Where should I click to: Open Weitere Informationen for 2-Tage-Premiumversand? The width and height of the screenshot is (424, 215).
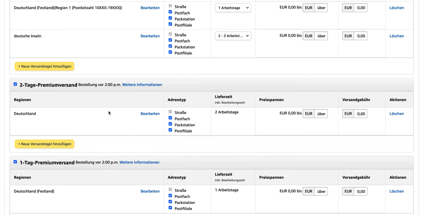tap(142, 85)
